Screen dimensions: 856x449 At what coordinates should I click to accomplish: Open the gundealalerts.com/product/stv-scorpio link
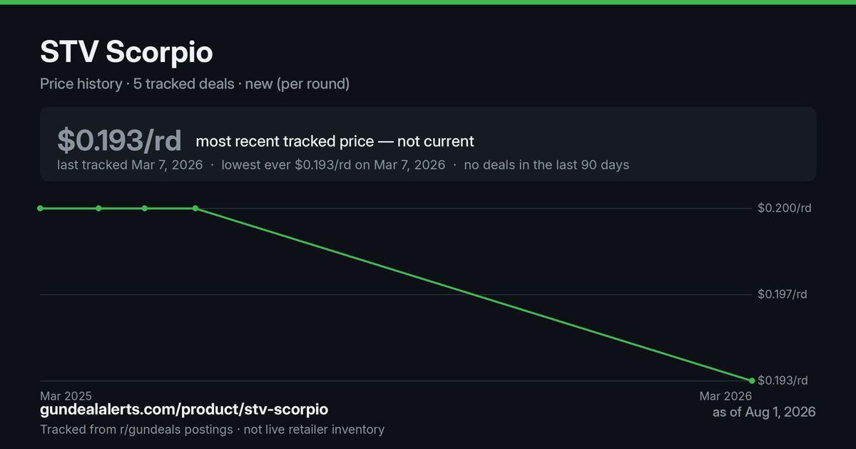click(184, 410)
